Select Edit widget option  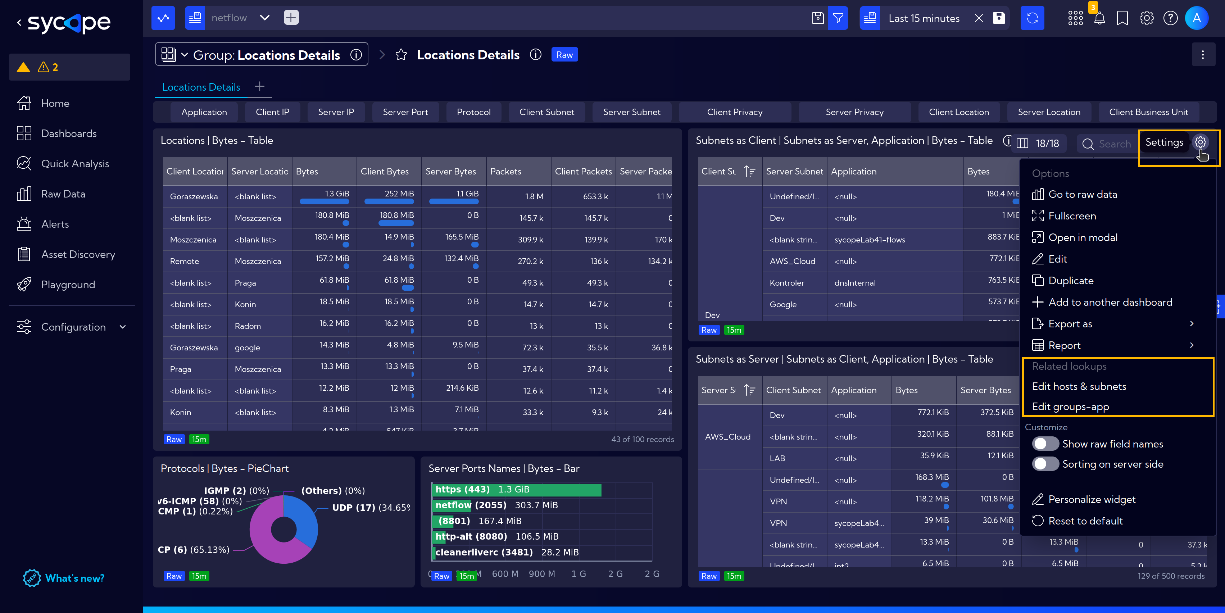[1049, 259]
